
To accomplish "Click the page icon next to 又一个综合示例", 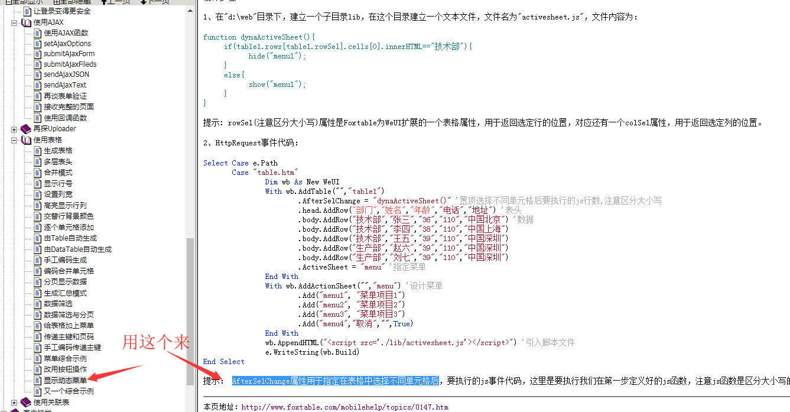I will point(38,391).
